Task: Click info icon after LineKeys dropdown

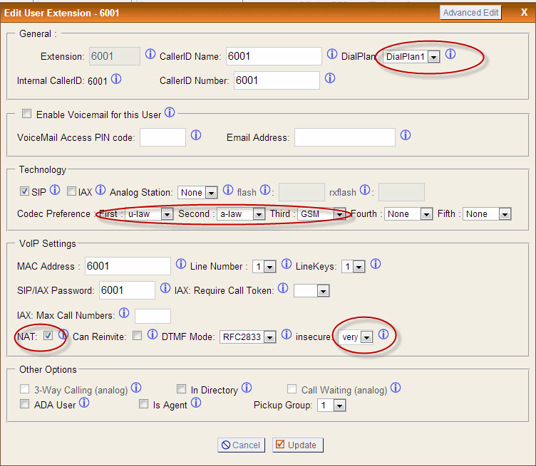Action: point(376,264)
